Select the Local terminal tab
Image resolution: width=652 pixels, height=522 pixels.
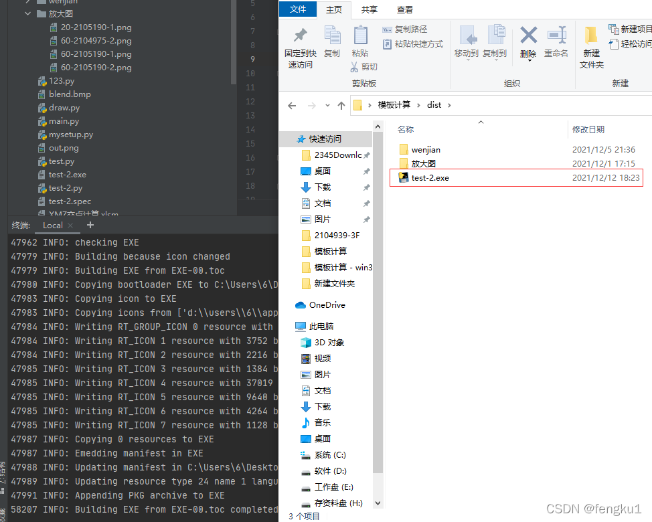pos(53,225)
